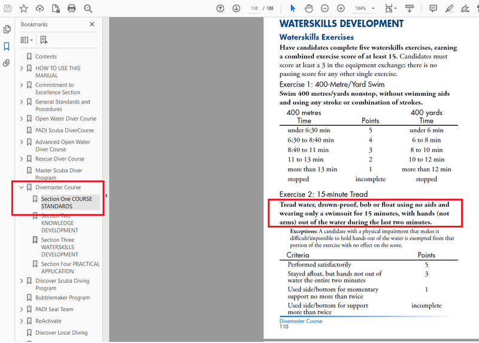Open Section Three WATERSKILLS DEVELOPMENT bookmark

[x=59, y=247]
